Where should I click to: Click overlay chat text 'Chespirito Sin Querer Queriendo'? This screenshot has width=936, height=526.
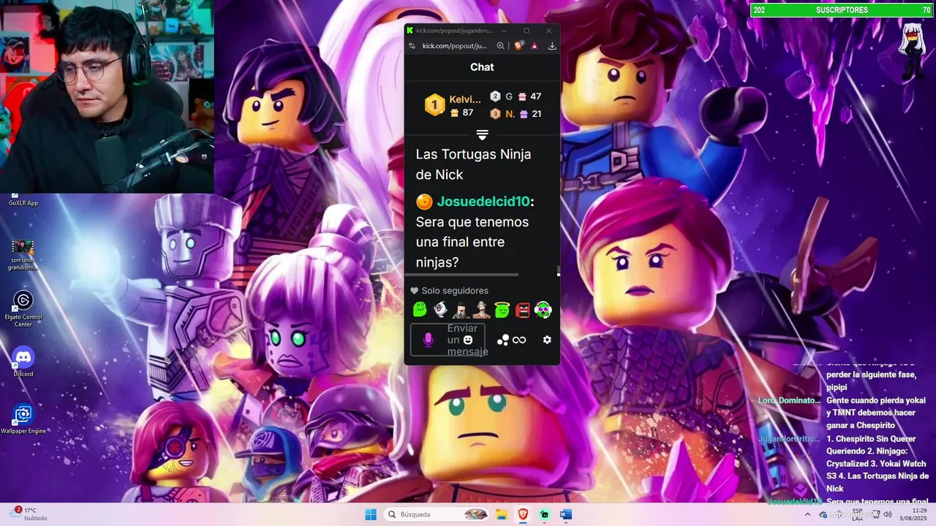[872, 445]
